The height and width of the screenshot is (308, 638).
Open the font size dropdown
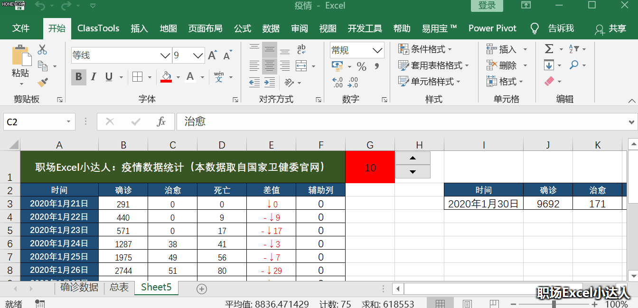point(199,56)
